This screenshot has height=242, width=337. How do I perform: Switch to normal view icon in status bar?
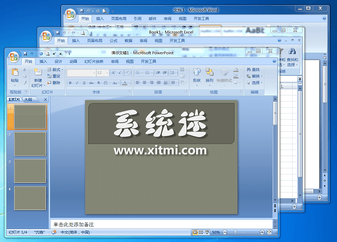tap(195, 232)
